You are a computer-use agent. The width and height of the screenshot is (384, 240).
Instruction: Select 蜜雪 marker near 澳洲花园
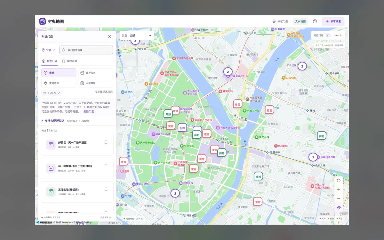258,202
